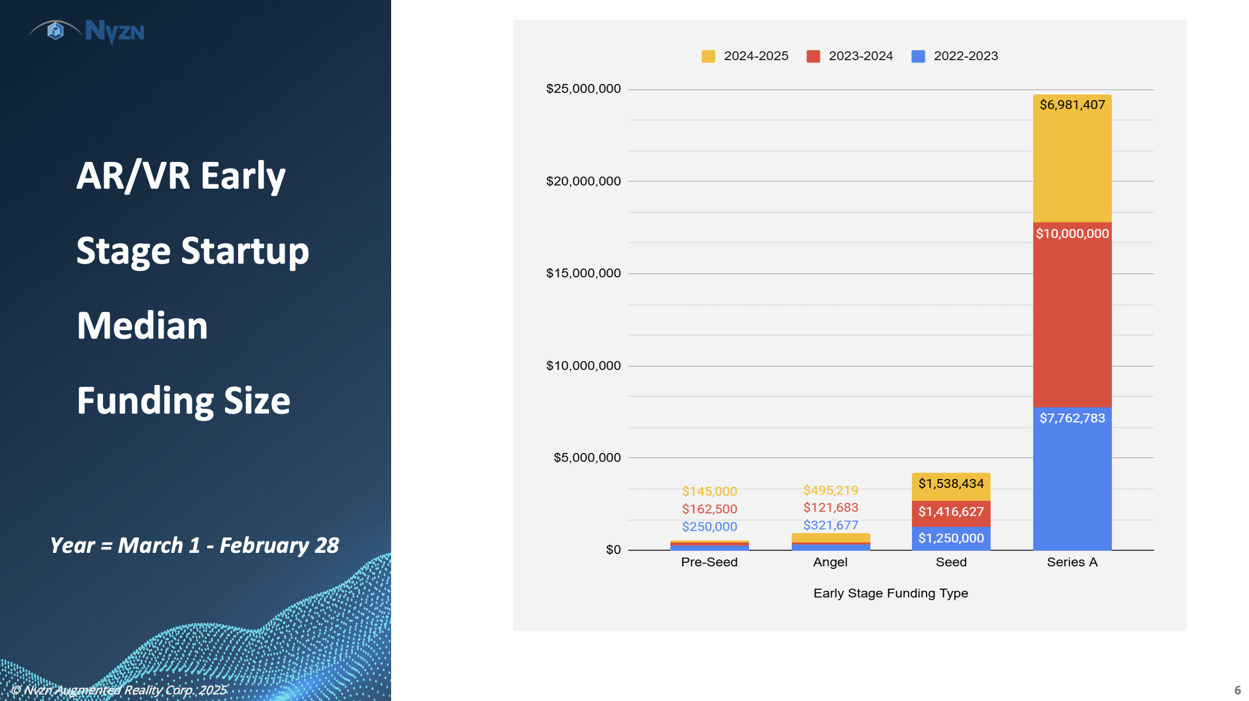The image size is (1249, 701).
Task: Click the Seed bar's $1,538,434 segment
Action: coord(951,487)
